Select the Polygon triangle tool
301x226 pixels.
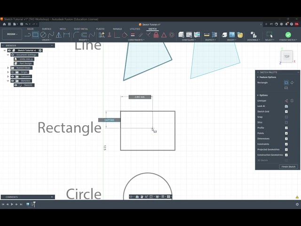click(x=59, y=35)
